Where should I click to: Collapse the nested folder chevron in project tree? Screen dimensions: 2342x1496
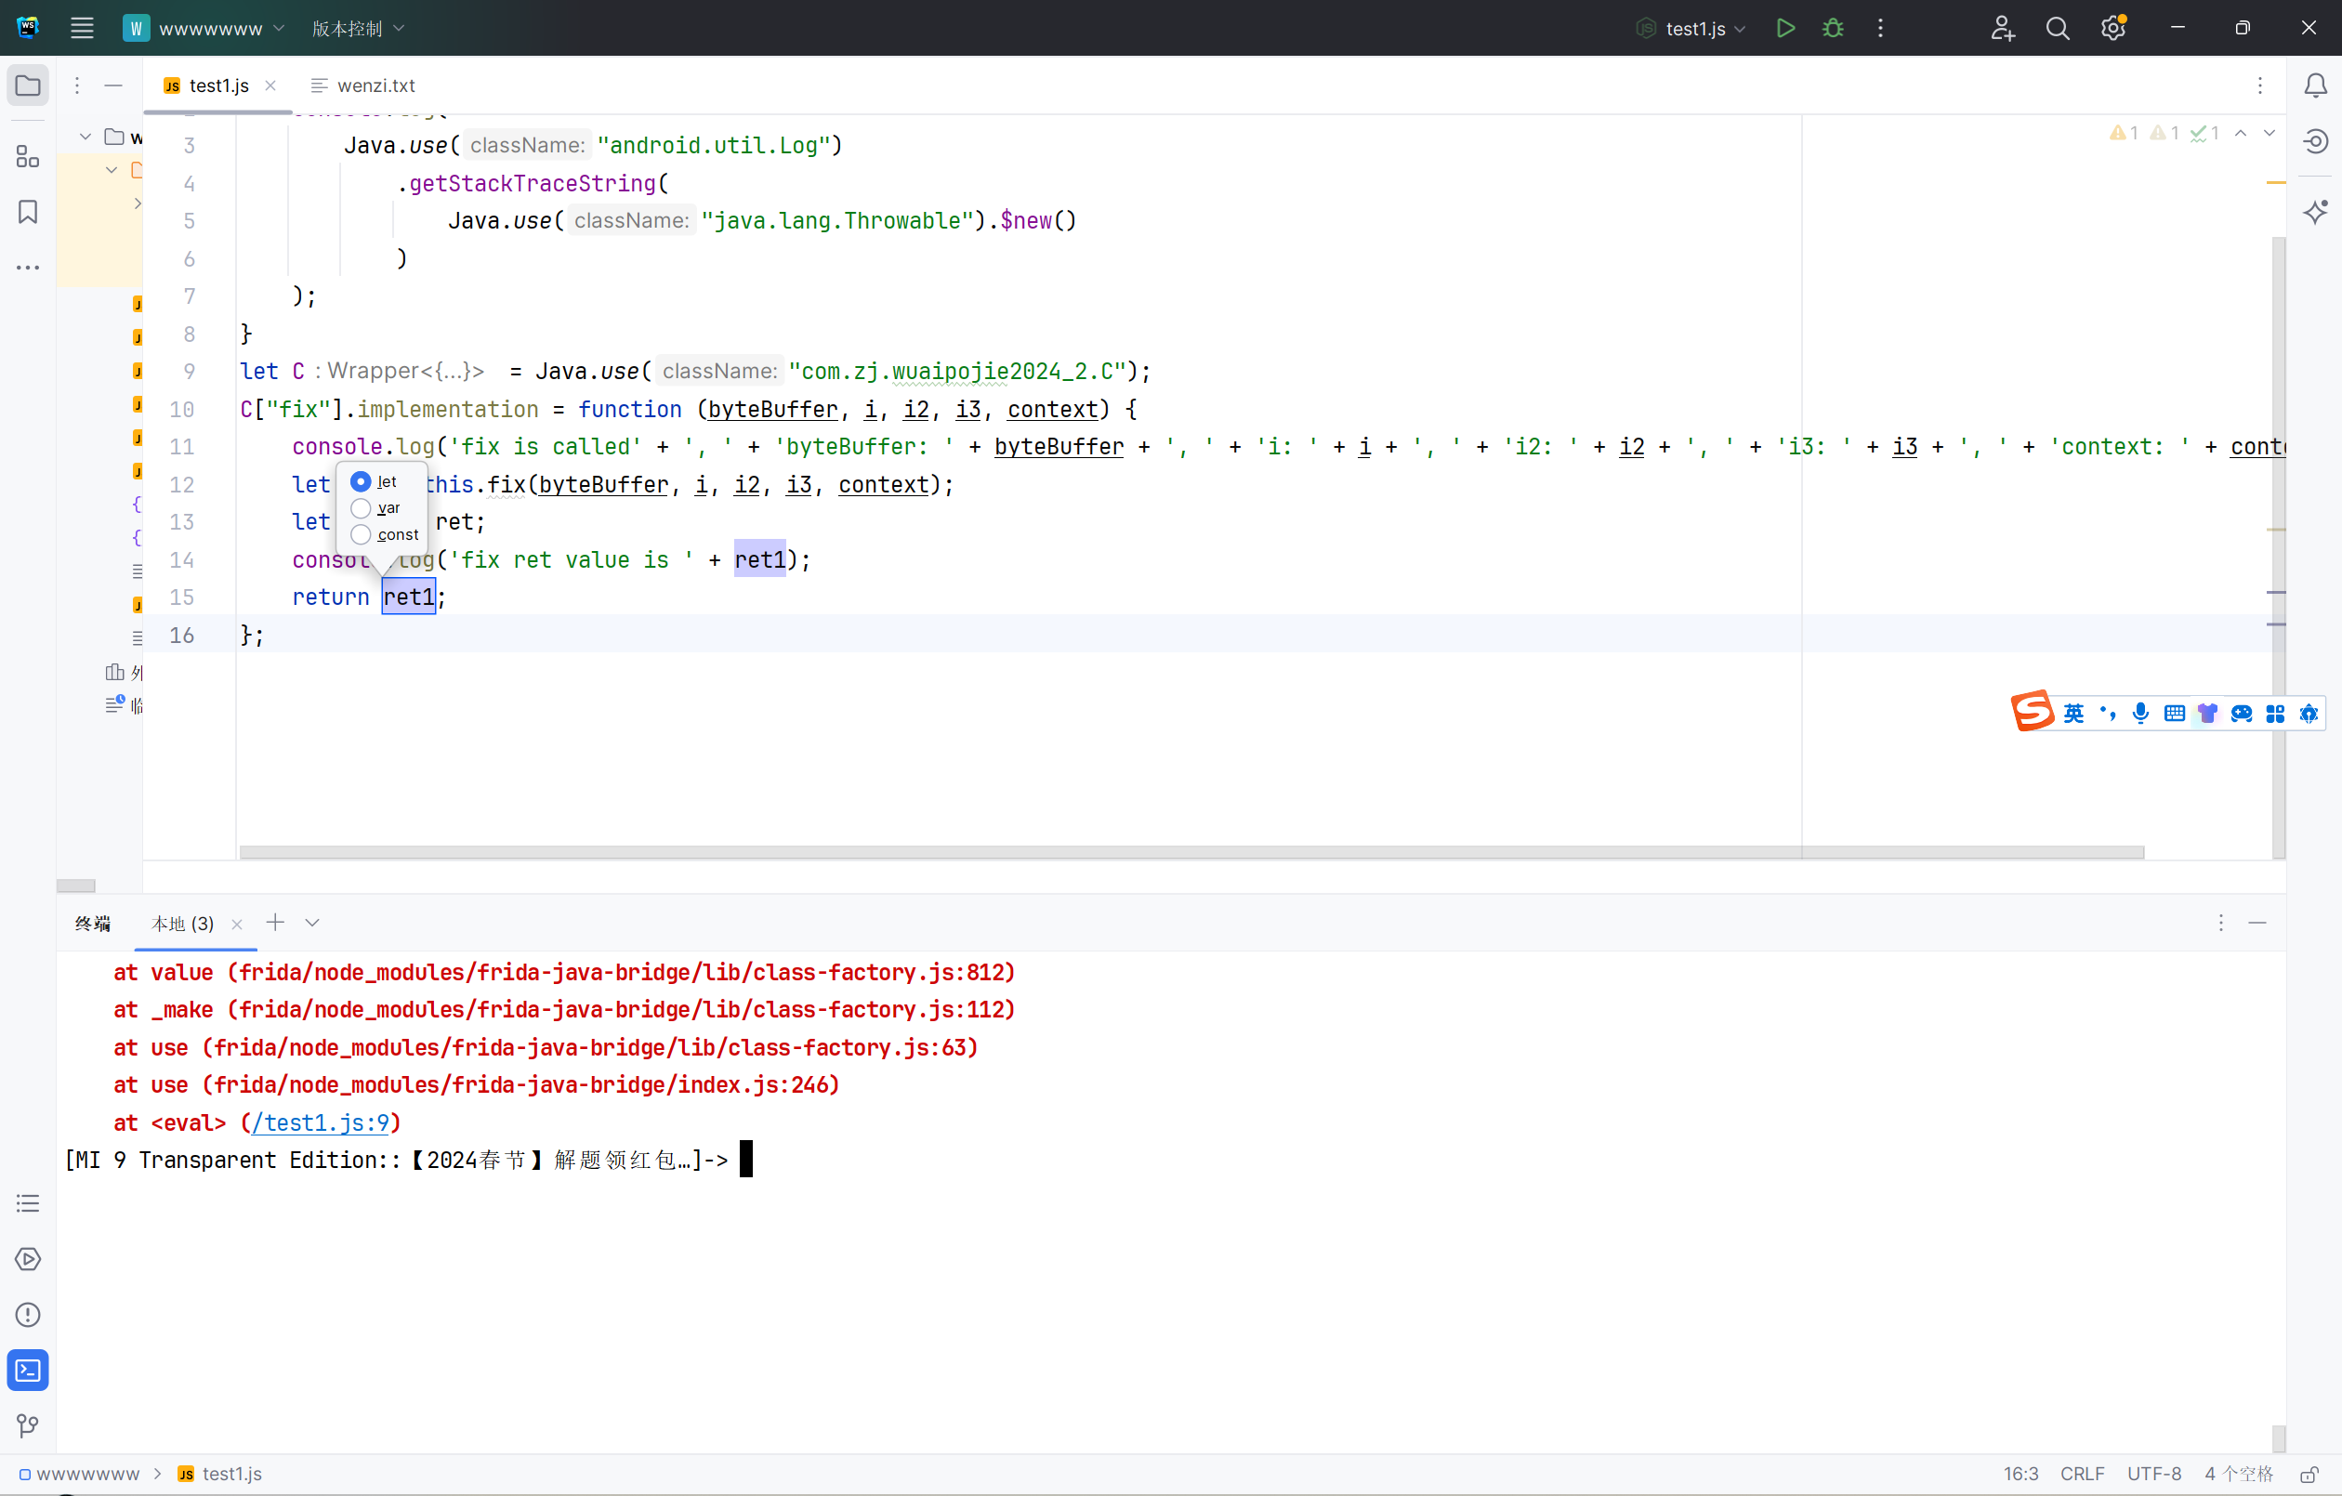[112, 170]
